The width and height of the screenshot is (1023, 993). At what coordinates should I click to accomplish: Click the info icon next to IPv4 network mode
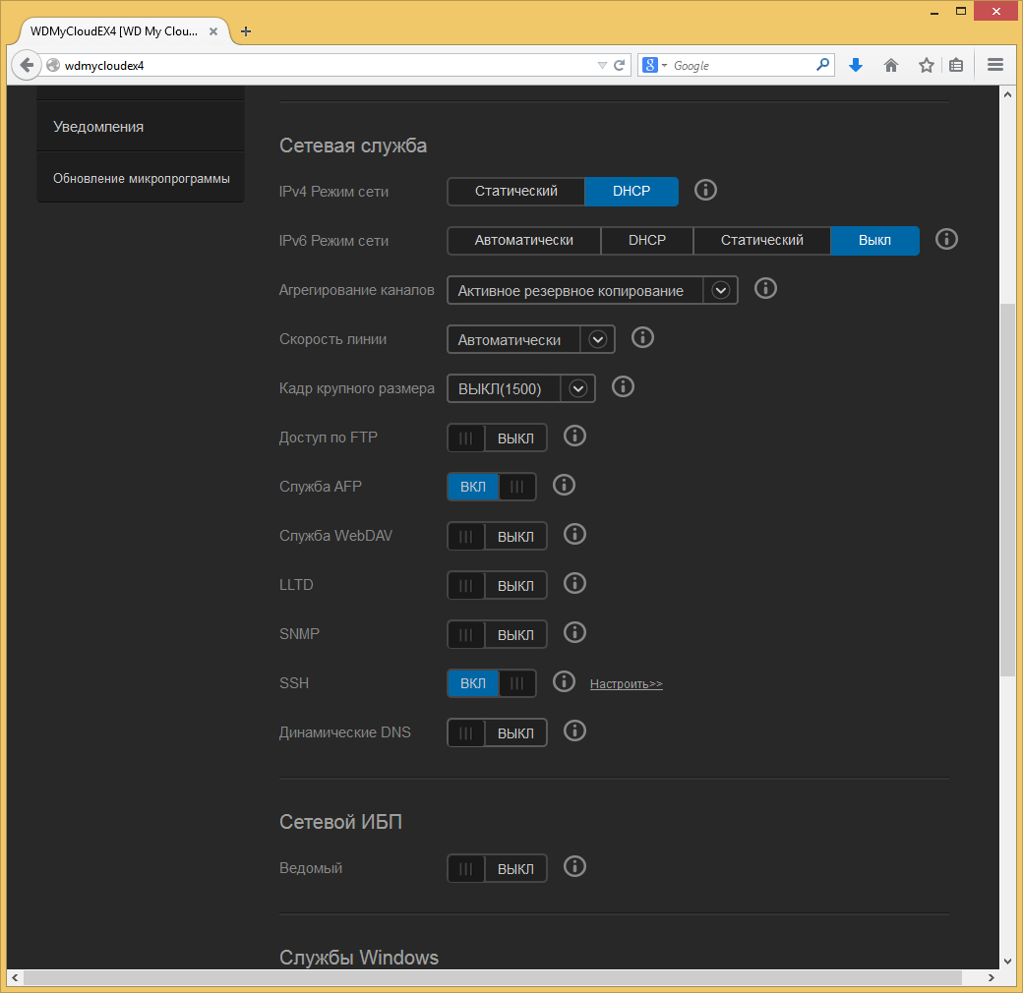point(704,191)
